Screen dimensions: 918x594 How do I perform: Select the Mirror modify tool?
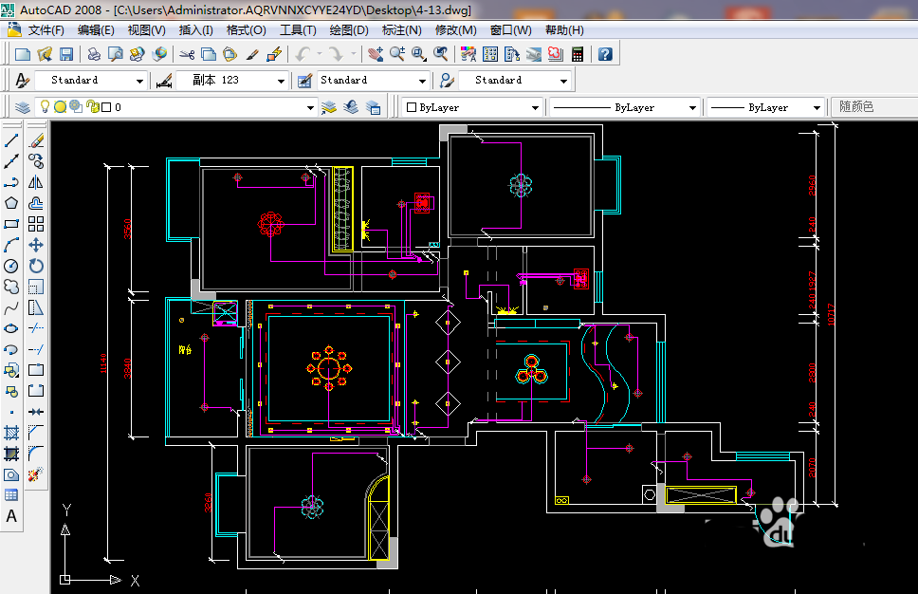pos(36,182)
